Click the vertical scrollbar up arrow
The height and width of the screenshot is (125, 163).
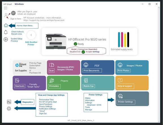[x=159, y=8]
